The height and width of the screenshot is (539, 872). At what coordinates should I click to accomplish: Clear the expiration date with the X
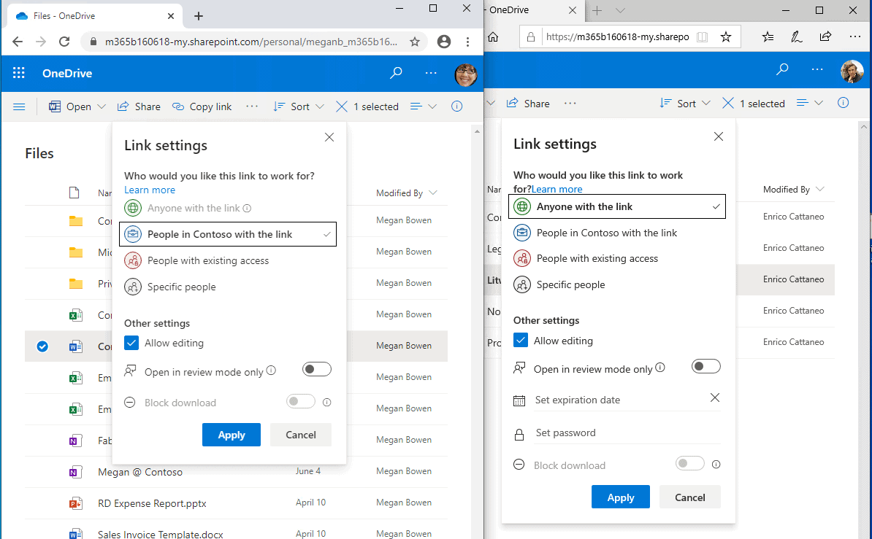click(714, 398)
